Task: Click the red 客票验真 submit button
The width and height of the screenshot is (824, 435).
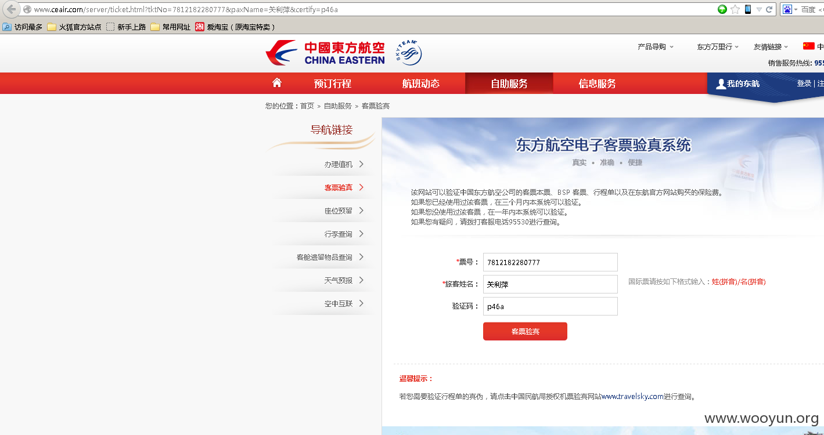Action: click(x=525, y=331)
